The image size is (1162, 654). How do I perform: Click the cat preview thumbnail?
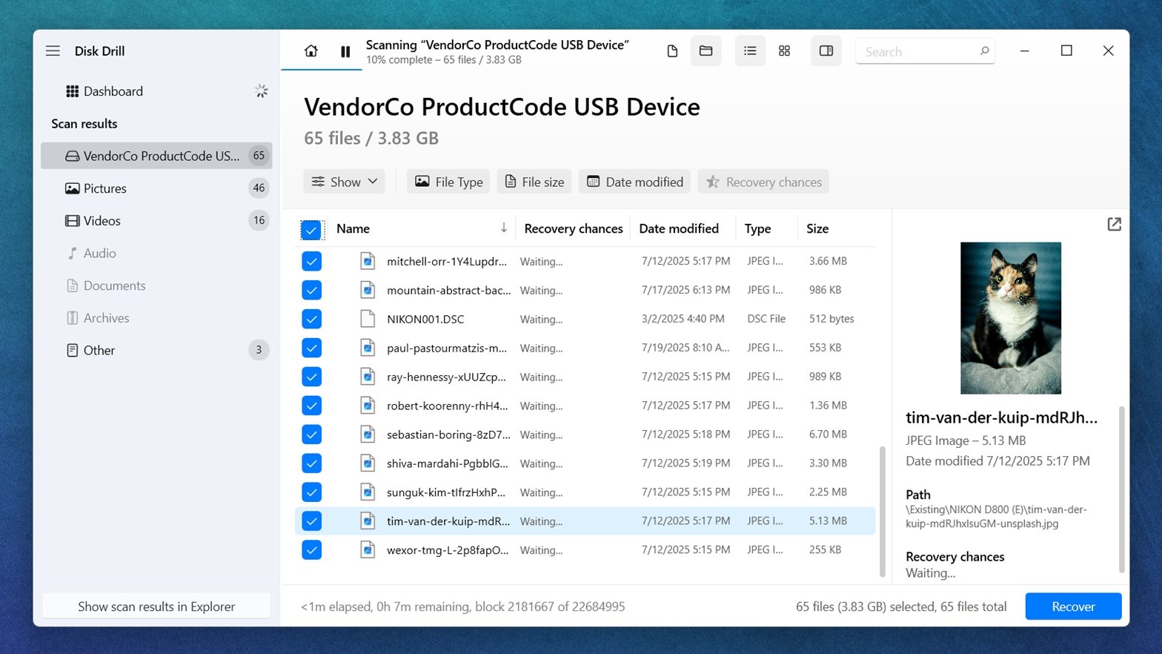1010,318
